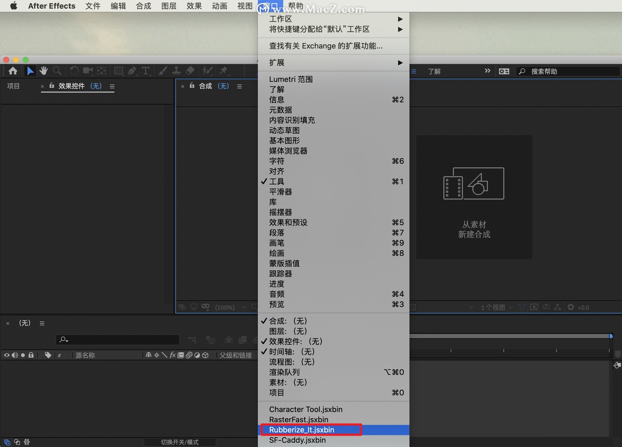The width and height of the screenshot is (622, 447).
Task: Toggle the solo dot column switch
Action: point(23,355)
